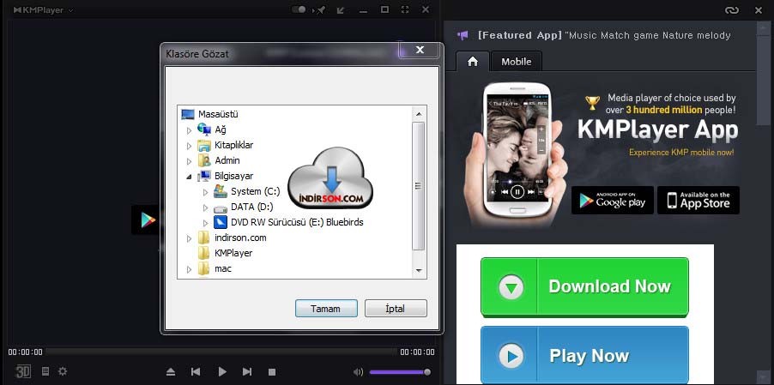Cancel with the İptal button
This screenshot has height=385, width=774.
point(396,309)
